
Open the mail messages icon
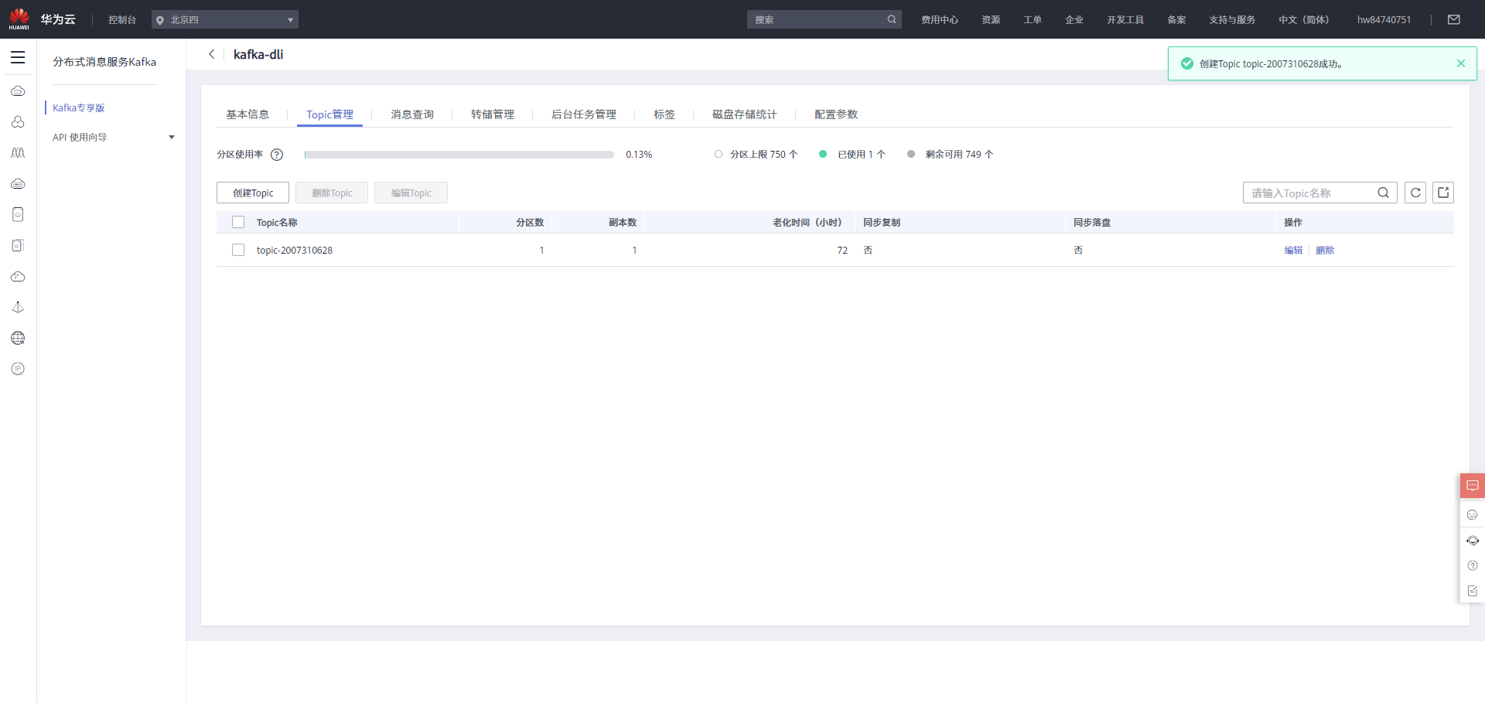pyautogui.click(x=1454, y=19)
